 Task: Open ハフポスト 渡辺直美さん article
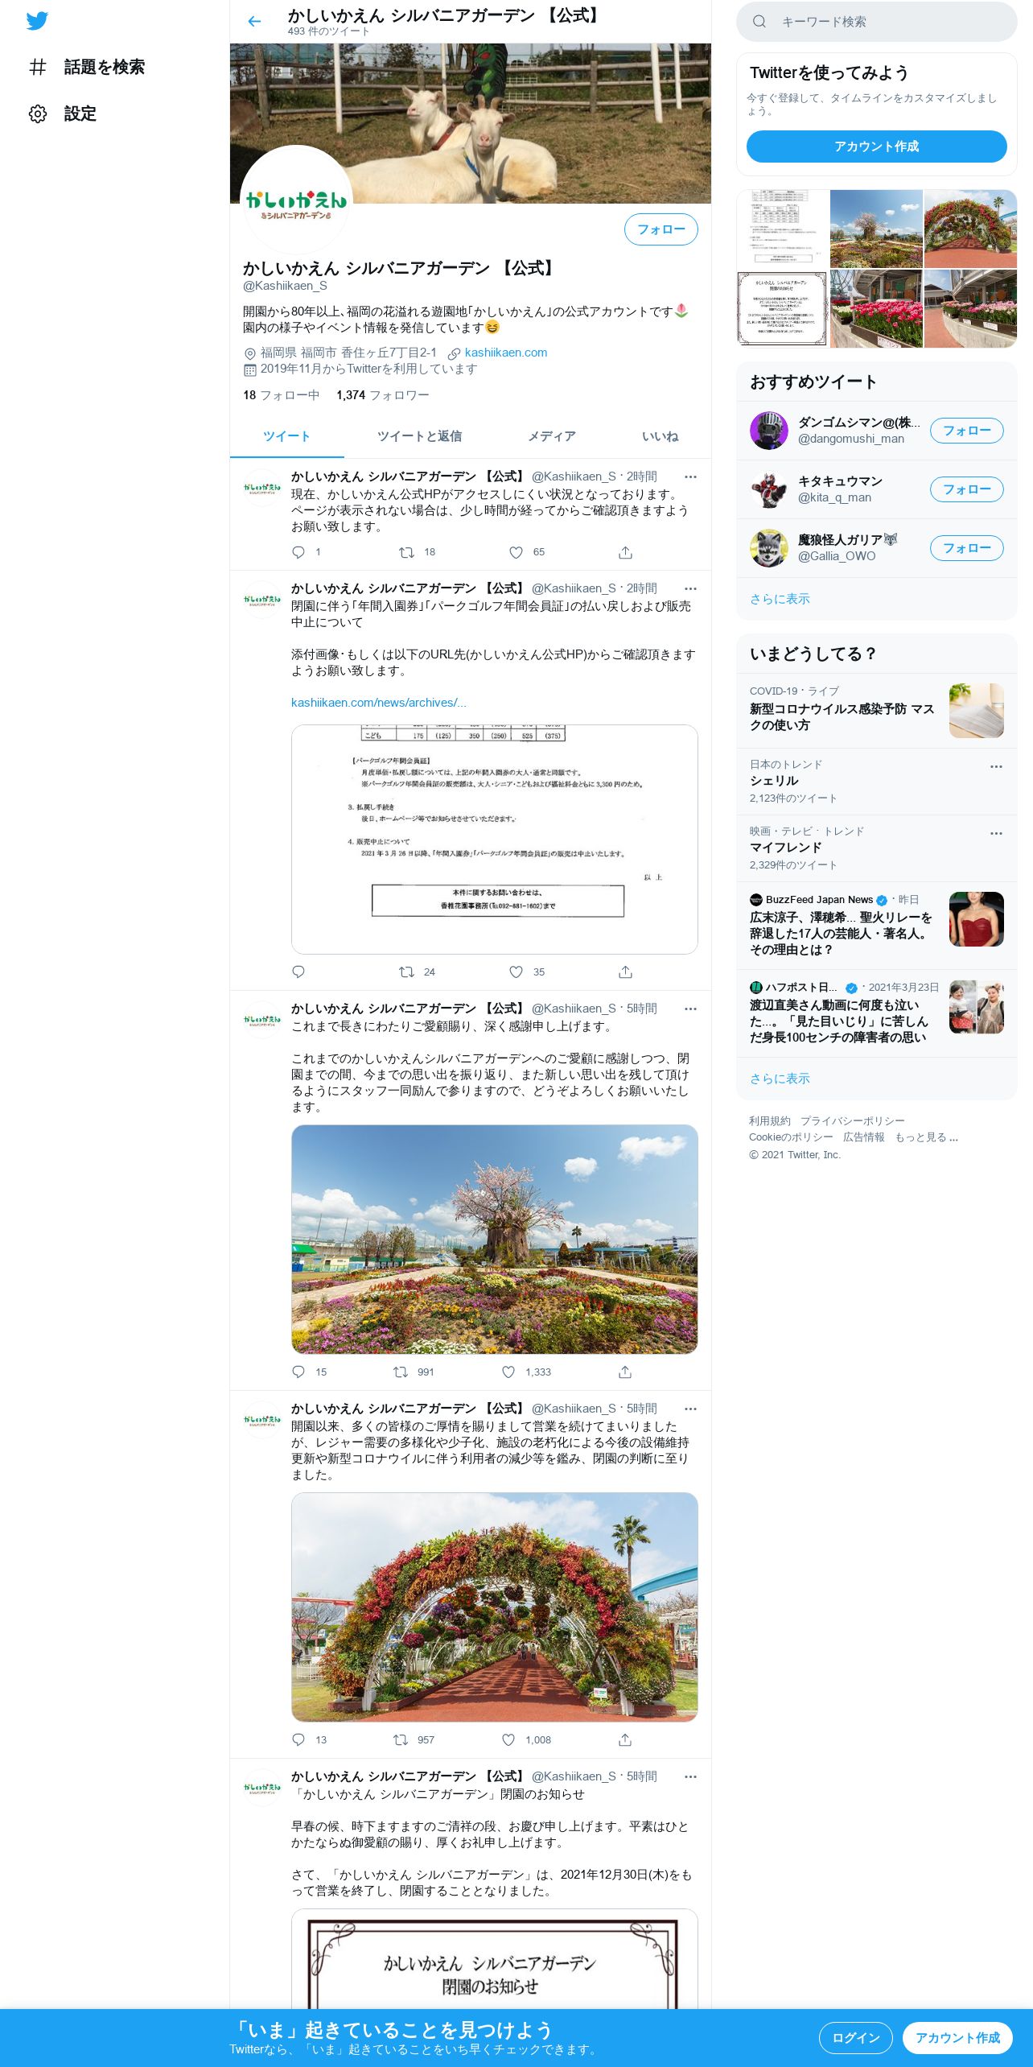tap(876, 1013)
